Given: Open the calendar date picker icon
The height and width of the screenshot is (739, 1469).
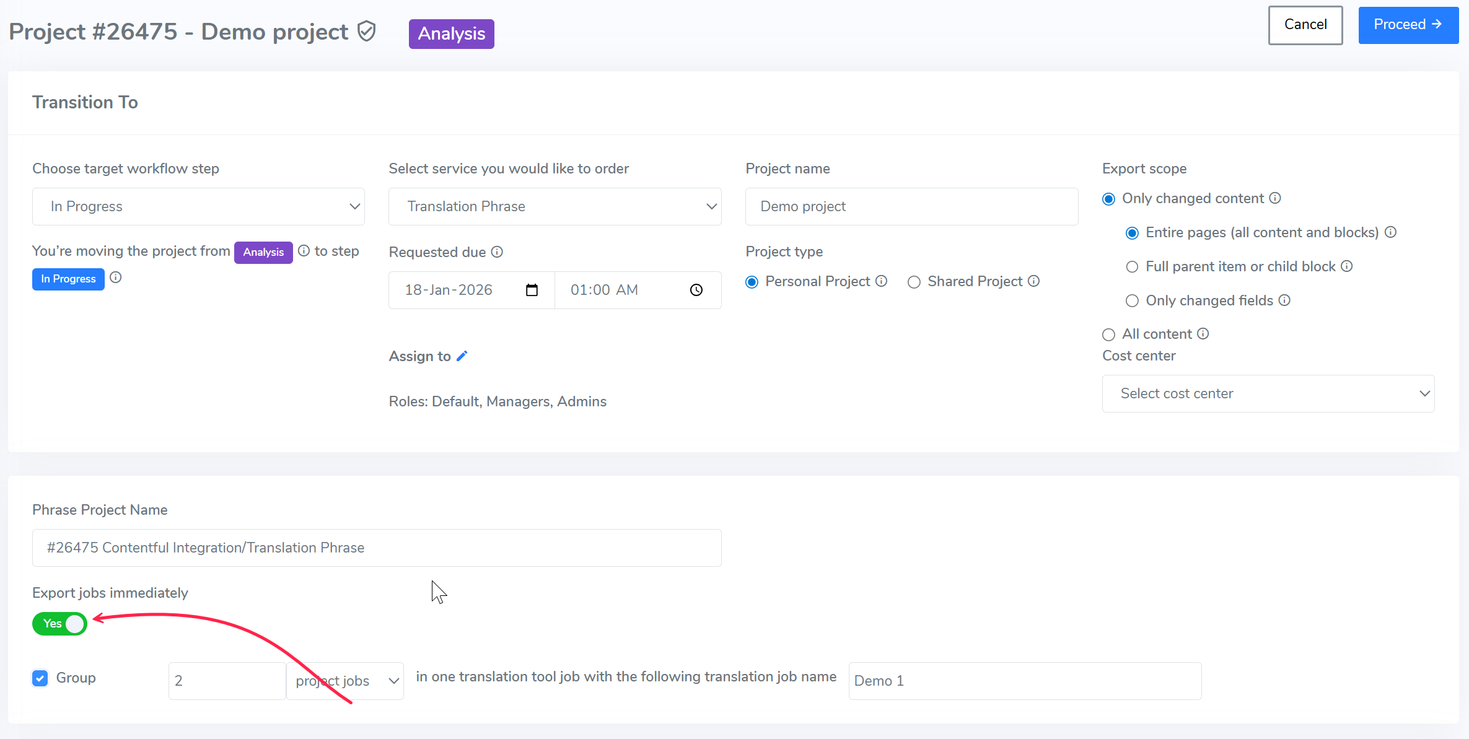Looking at the screenshot, I should point(532,290).
